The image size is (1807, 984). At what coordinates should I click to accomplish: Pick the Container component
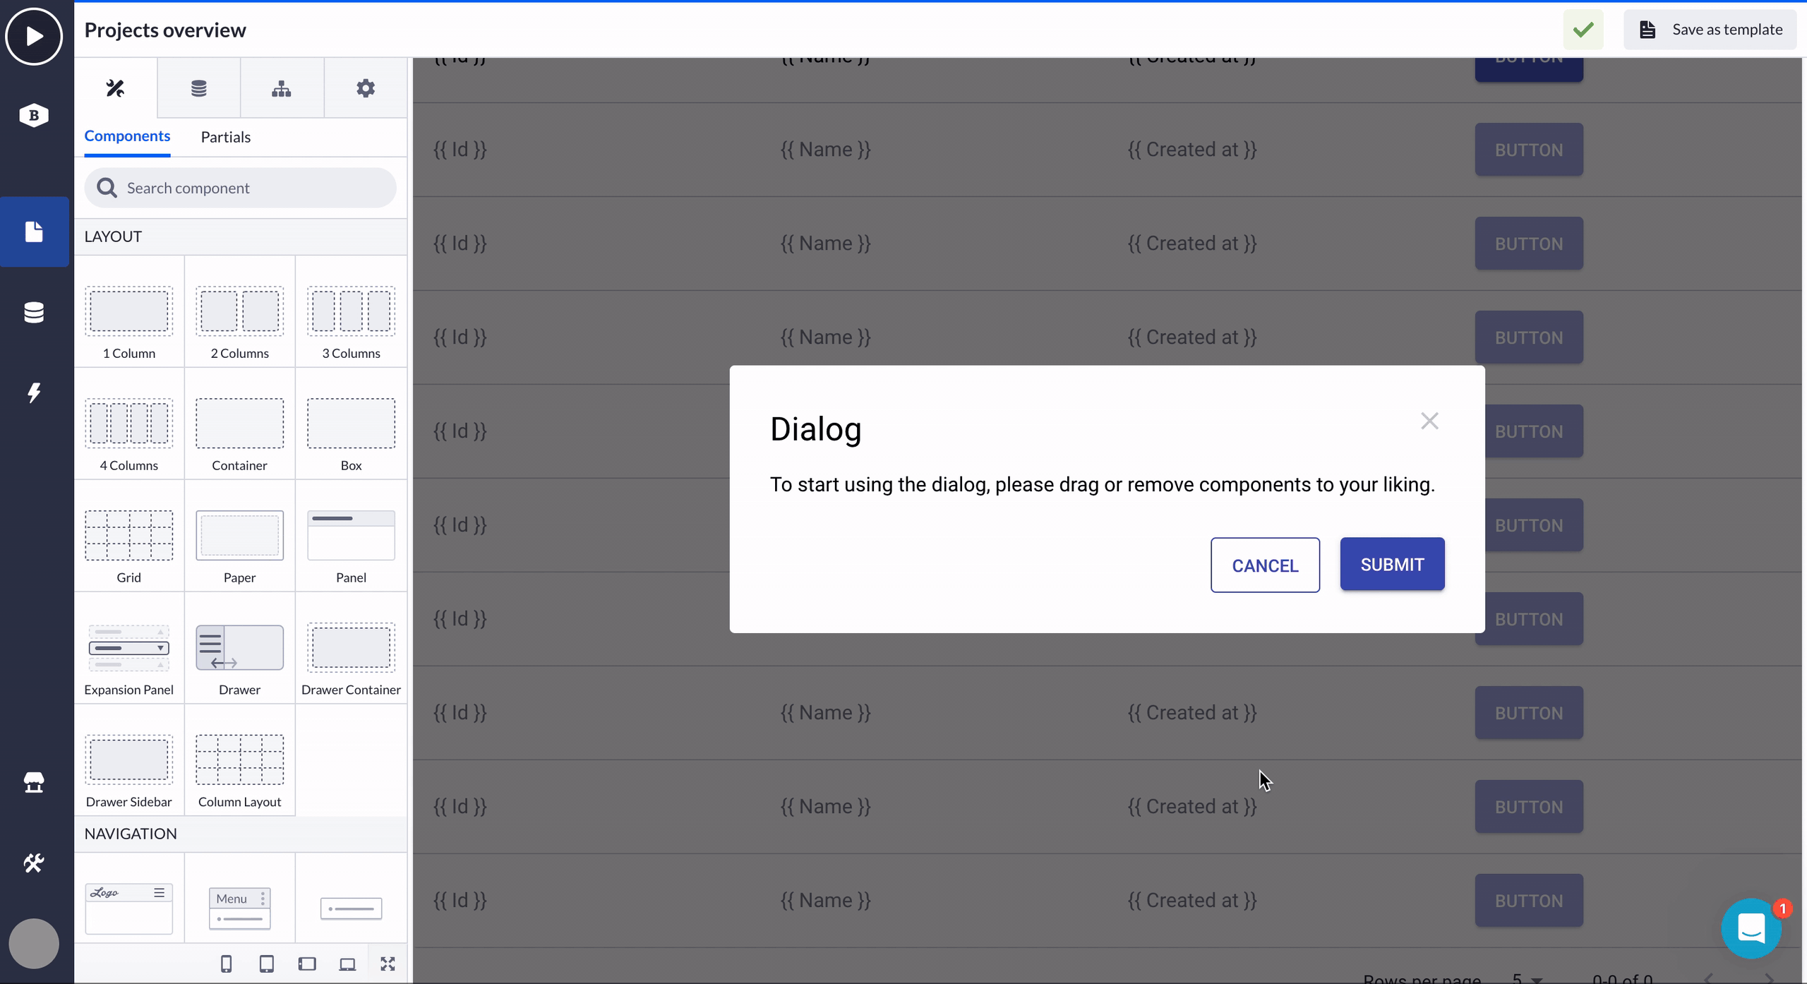coord(240,424)
